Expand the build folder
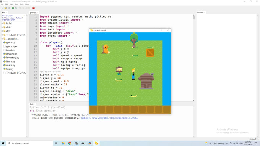This screenshot has width=260, height=146. click(x=2, y=24)
